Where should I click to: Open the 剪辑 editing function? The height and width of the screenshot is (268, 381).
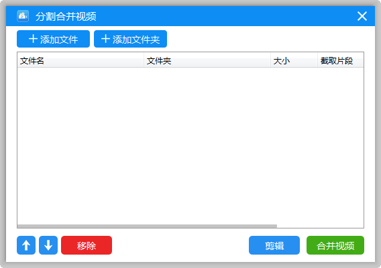(274, 245)
